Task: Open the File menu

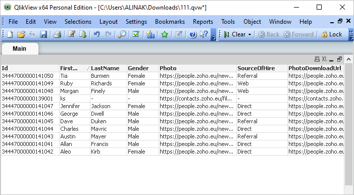Action: [x=13, y=22]
